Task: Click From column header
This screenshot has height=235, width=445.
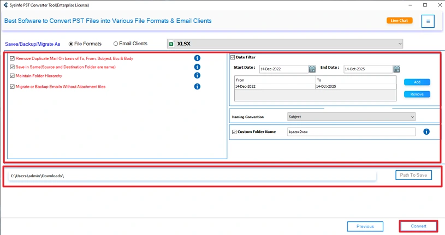Action: click(x=275, y=80)
